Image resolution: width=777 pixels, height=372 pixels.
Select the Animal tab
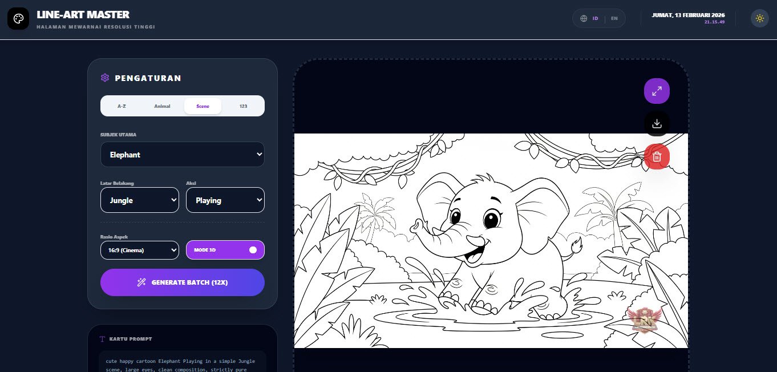pyautogui.click(x=162, y=106)
